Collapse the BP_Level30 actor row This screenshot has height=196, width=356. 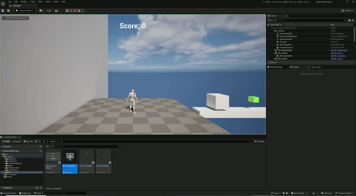pos(273,53)
